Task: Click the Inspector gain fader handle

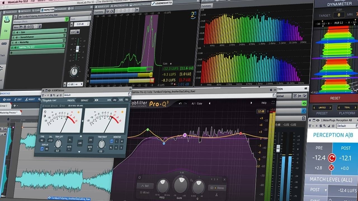Action: pos(77,49)
